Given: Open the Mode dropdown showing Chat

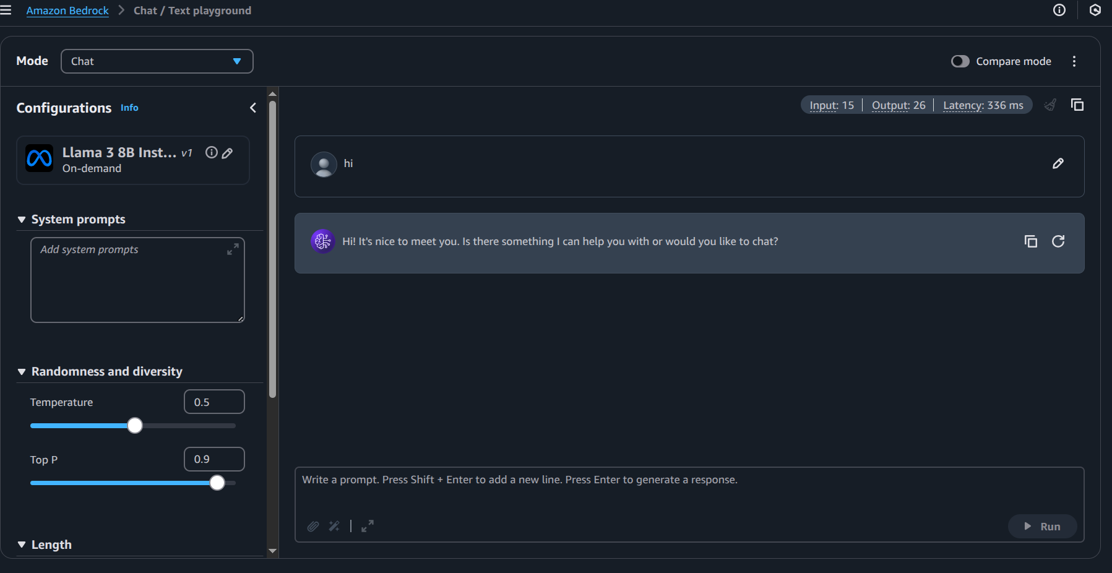Looking at the screenshot, I should point(157,61).
